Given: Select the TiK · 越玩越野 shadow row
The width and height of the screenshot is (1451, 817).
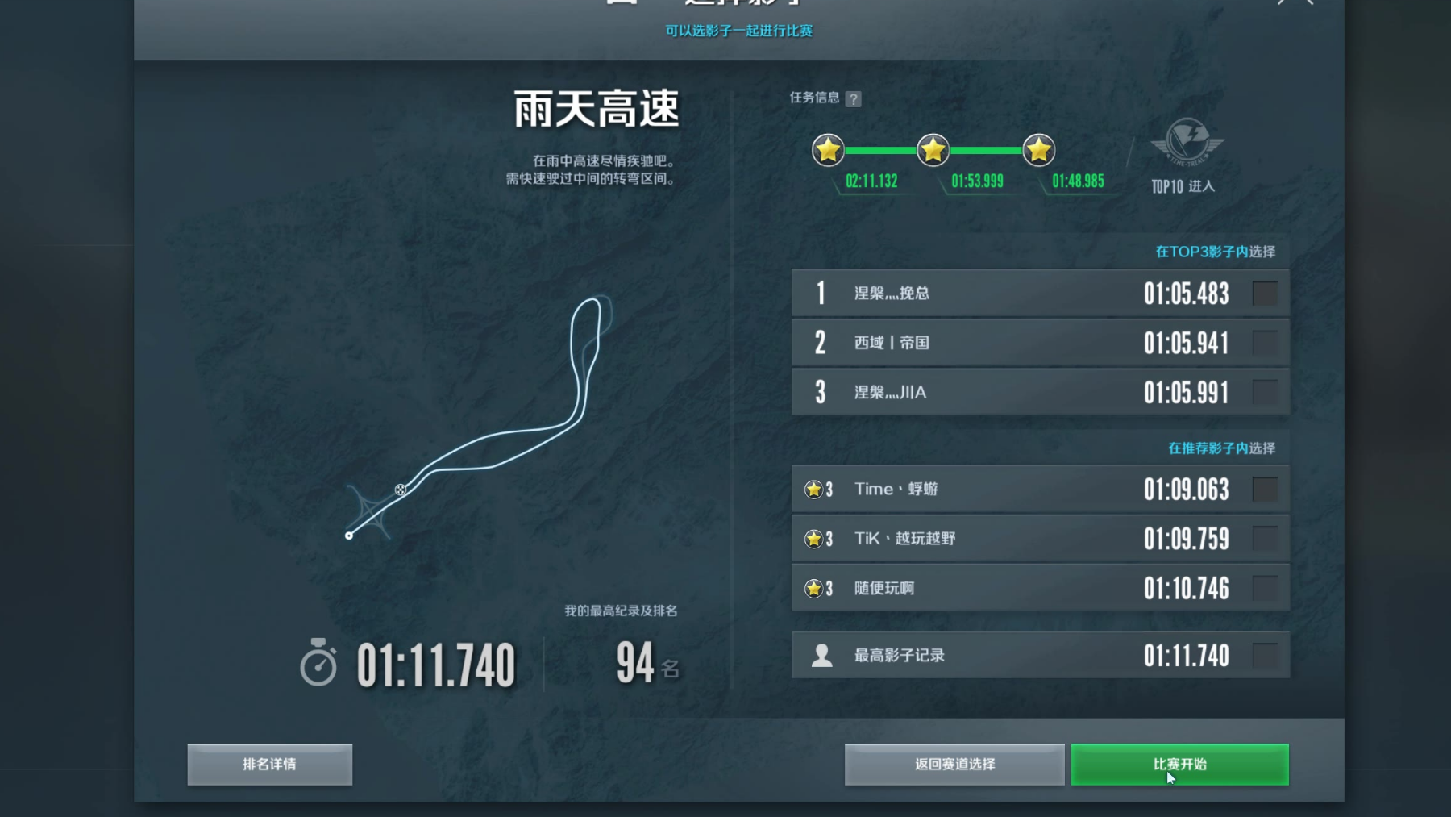Looking at the screenshot, I should (1040, 539).
